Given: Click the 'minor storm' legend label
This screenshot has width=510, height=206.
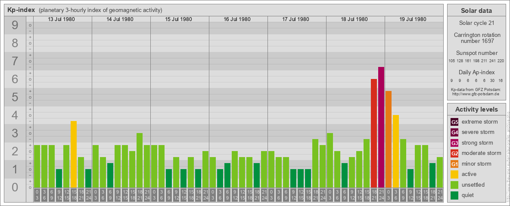Looking at the screenshot, I should click(x=476, y=164).
